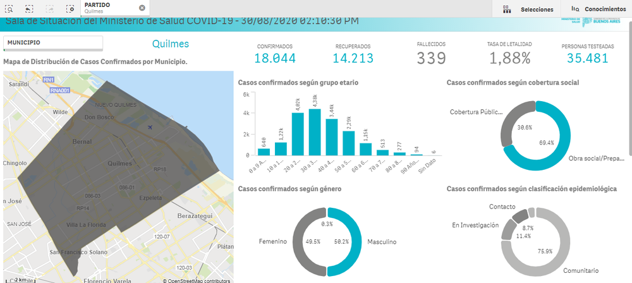Image resolution: width=632 pixels, height=283 pixels.
Task: Open the MUNICIPIO filter dropdown
Action: (x=52, y=43)
